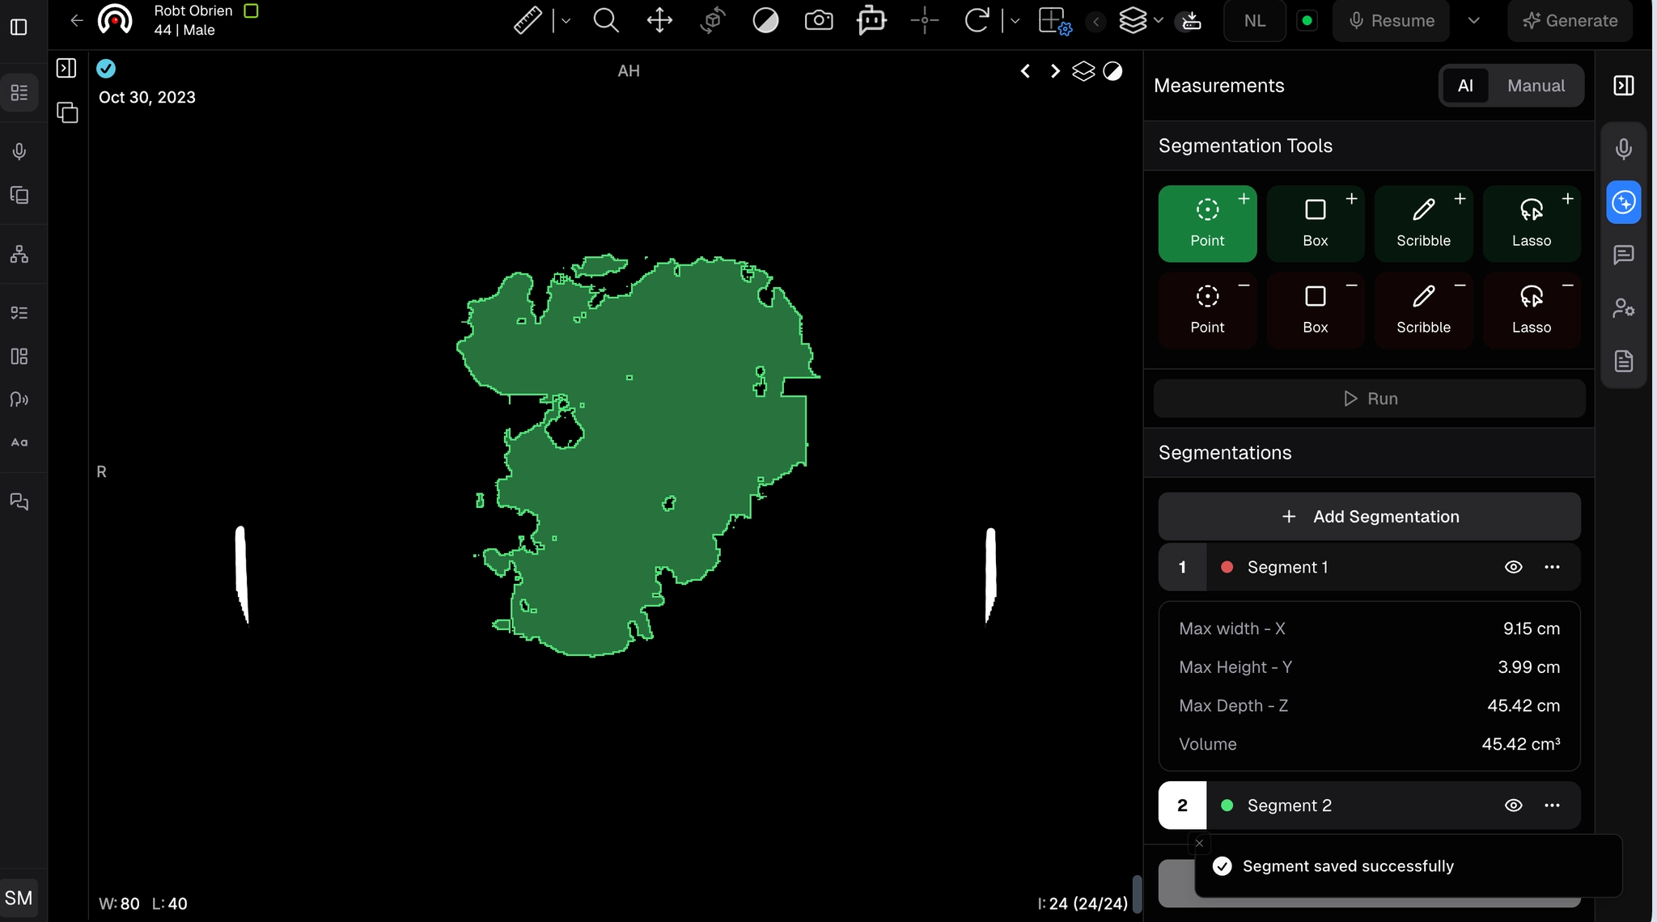The width and height of the screenshot is (1657, 922).
Task: Click the SM user avatar
Action: [19, 898]
